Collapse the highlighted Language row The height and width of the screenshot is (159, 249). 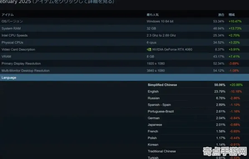[124, 78]
